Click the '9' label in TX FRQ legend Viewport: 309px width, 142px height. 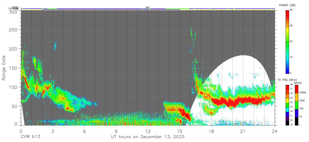291,124
